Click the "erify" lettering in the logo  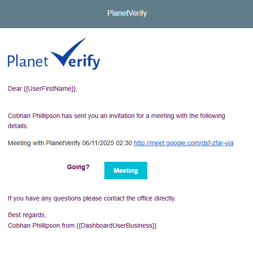tap(84, 62)
